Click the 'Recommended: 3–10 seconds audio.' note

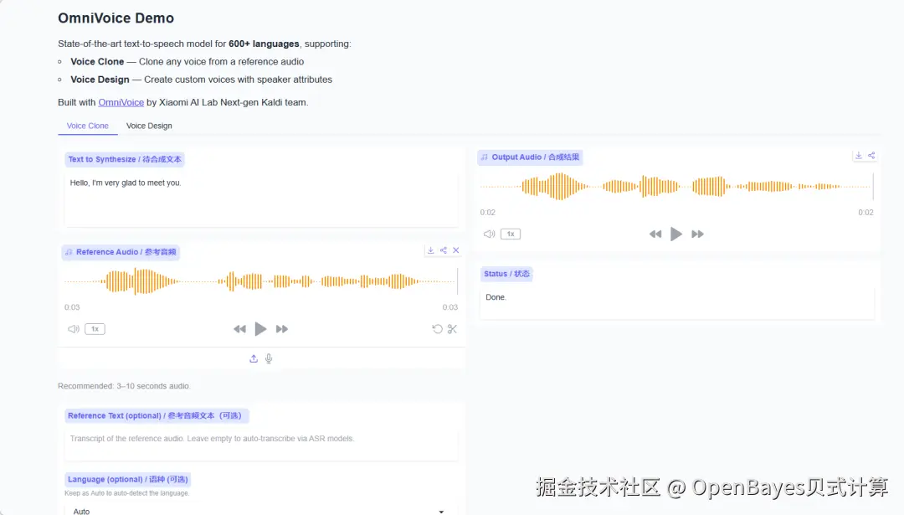tap(124, 386)
